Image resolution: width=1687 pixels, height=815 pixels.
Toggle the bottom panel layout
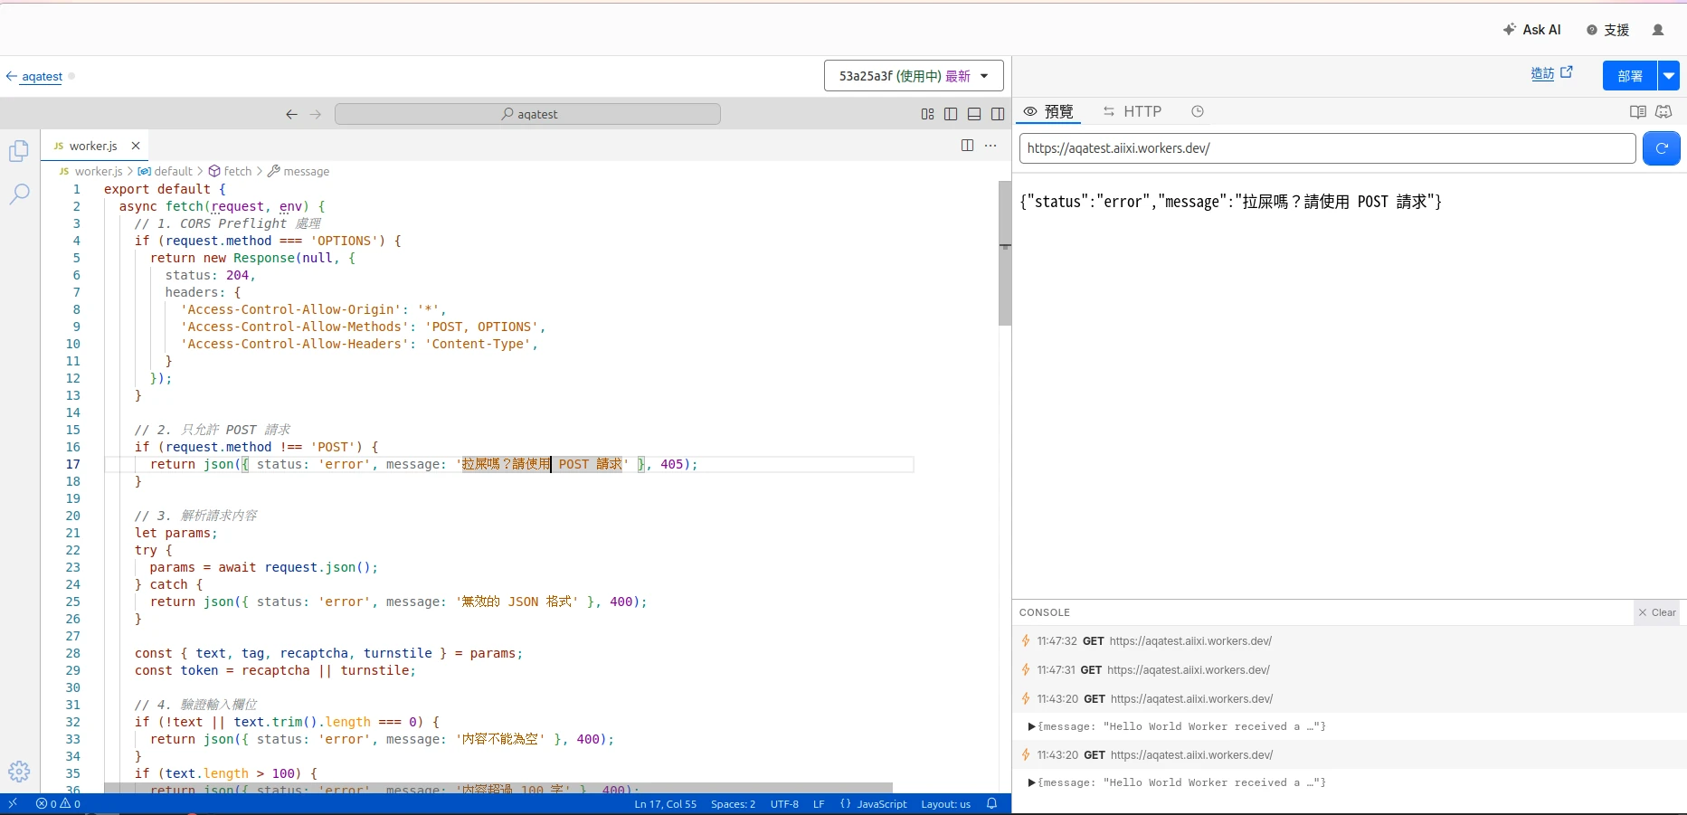pyautogui.click(x=974, y=114)
